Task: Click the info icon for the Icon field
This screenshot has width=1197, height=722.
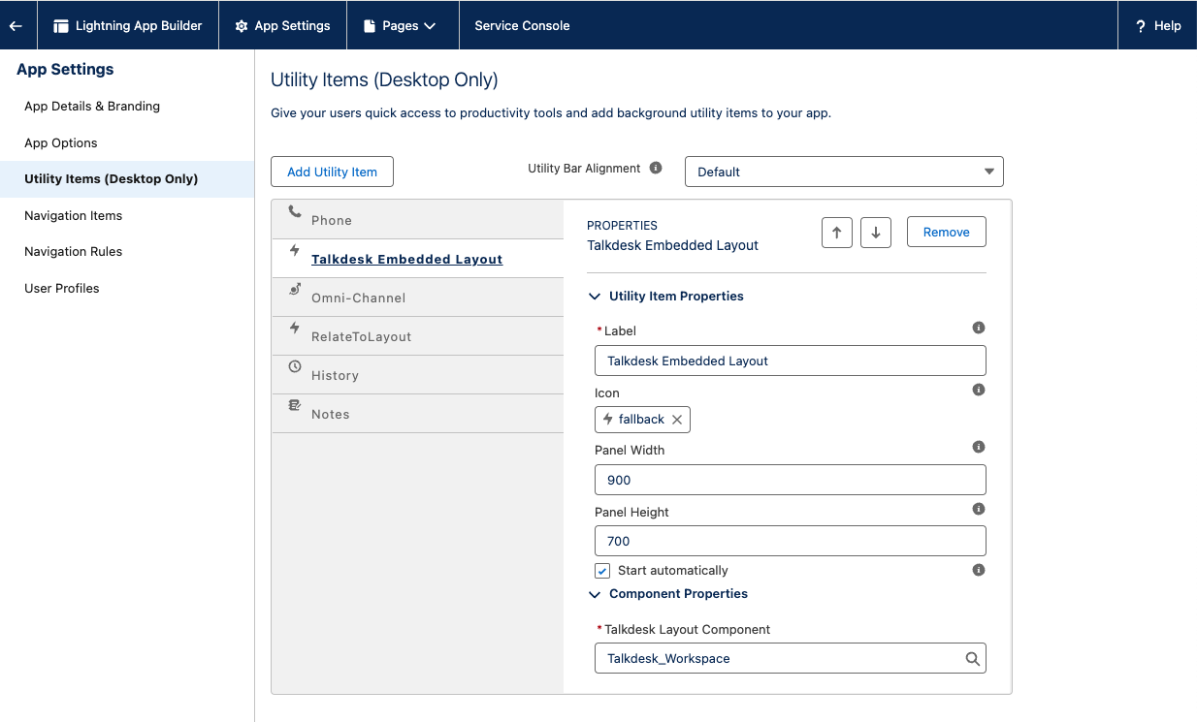Action: [979, 390]
